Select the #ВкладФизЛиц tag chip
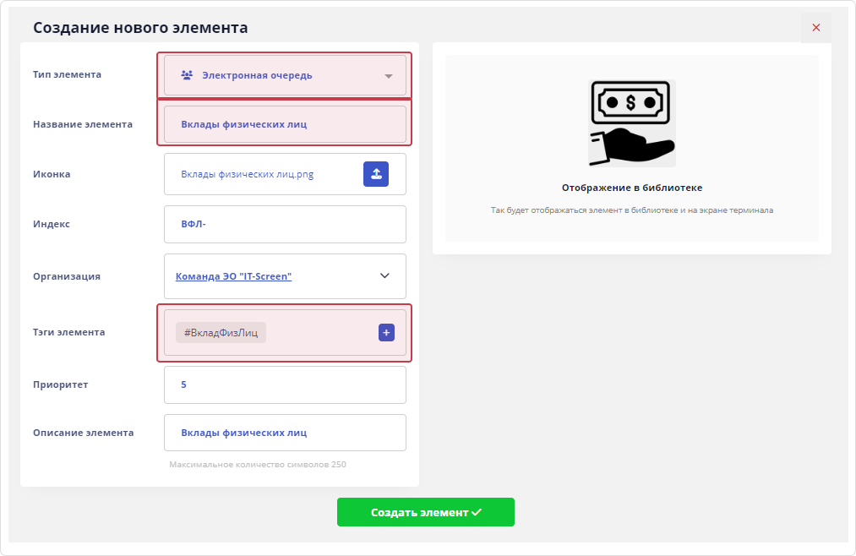This screenshot has width=856, height=556. (221, 333)
